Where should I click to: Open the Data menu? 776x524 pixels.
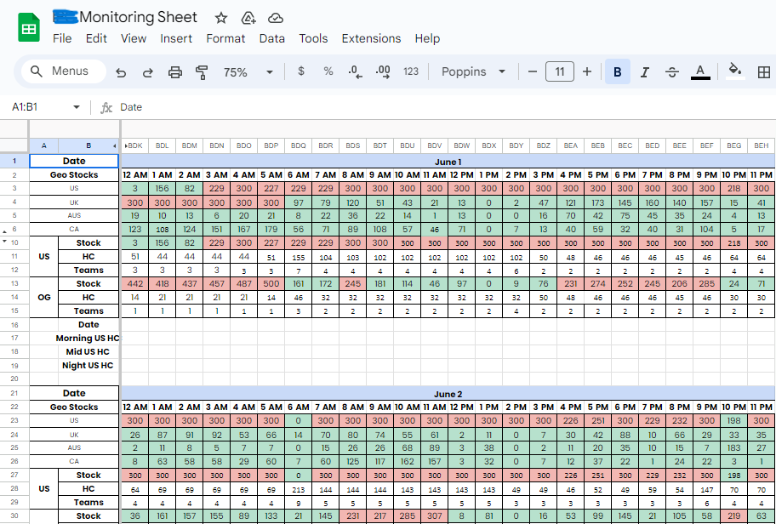[271, 38]
